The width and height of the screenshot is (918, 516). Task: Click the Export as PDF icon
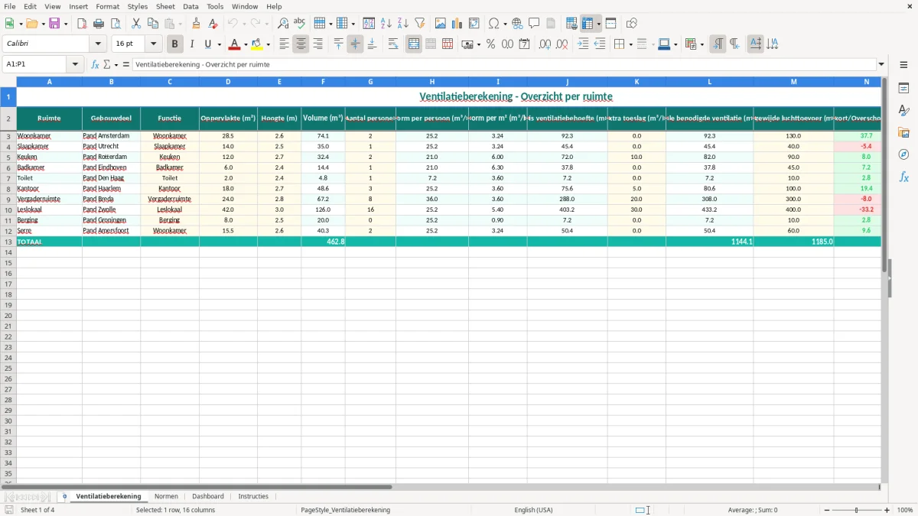pos(82,24)
